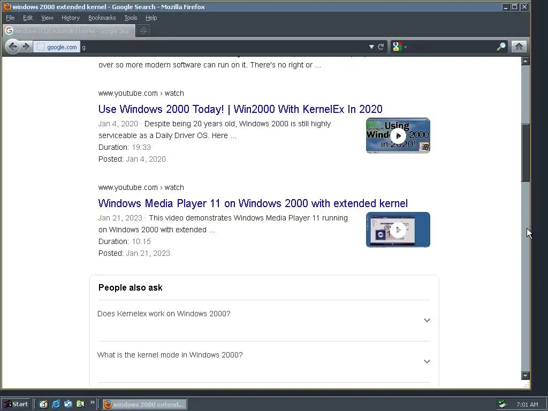Open the View menu

click(47, 18)
